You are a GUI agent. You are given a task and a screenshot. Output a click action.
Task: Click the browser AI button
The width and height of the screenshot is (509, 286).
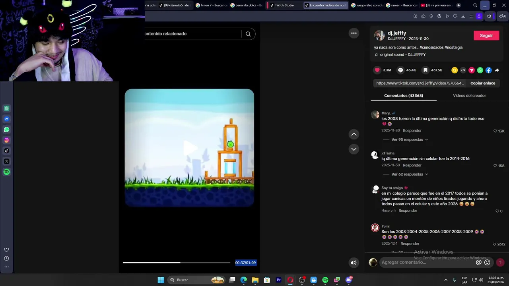pos(503,16)
